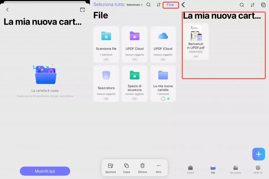Open overflow menu on Benvenuti in UPDF.pdf
Image resolution: width=269 pixels, height=179 pixels.
coord(196,56)
